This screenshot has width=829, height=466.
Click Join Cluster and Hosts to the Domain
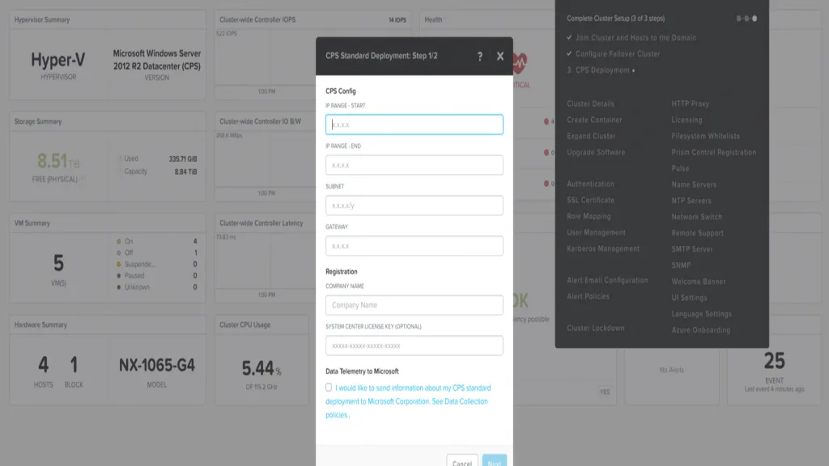coord(636,38)
